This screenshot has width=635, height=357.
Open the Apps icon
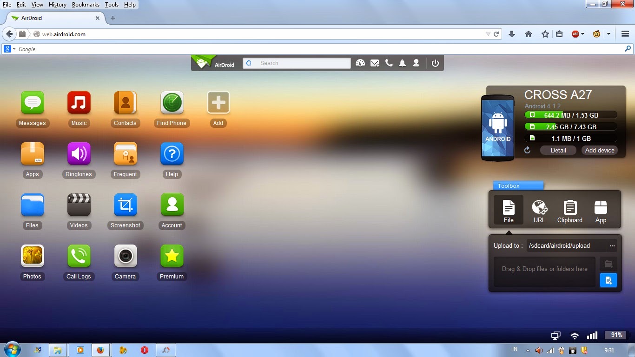tap(33, 153)
